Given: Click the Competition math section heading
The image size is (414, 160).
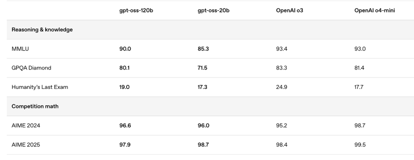Looking at the screenshot, I should pyautogui.click(x=35, y=106).
